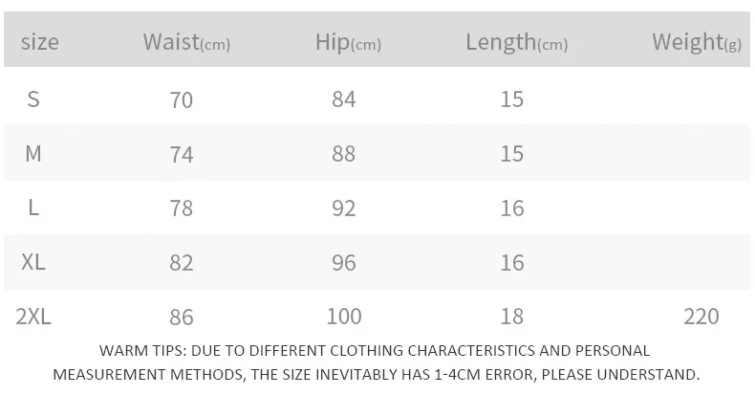The height and width of the screenshot is (395, 755).
Task: Click length value 18 for size 2XL
Action: [512, 316]
